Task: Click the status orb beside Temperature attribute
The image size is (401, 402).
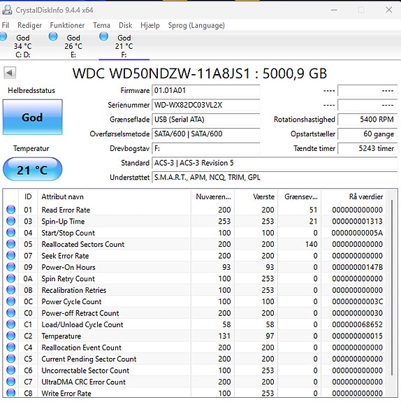Action: tap(10, 336)
